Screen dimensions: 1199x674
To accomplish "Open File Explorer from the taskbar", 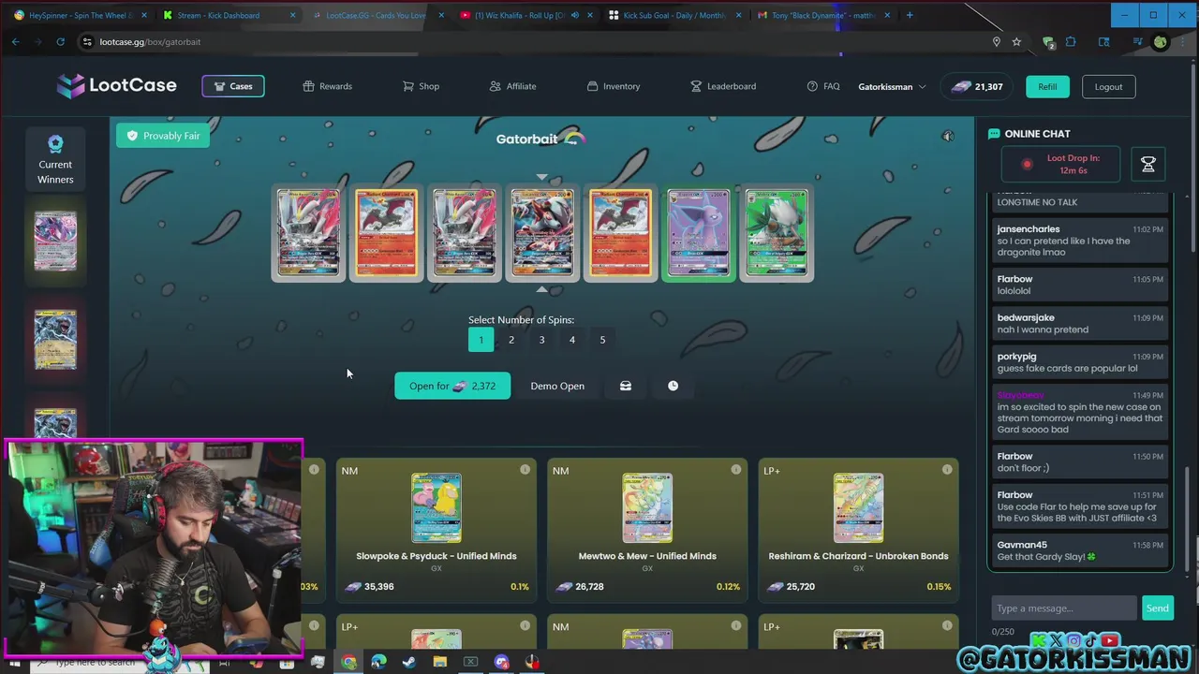I will point(440,663).
